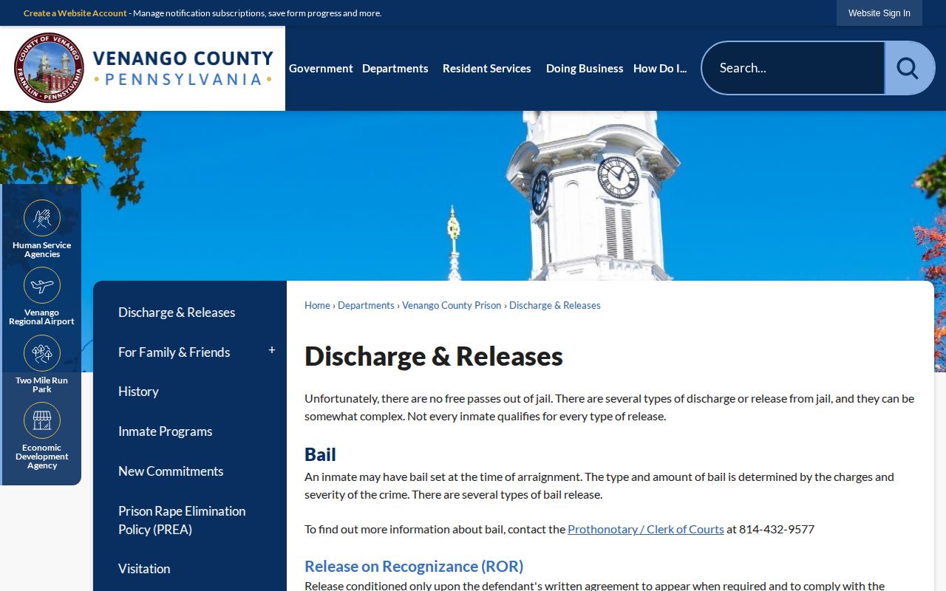Click the Venango County Pennsylvania wordmark
The image size is (946, 591).
(x=183, y=68)
